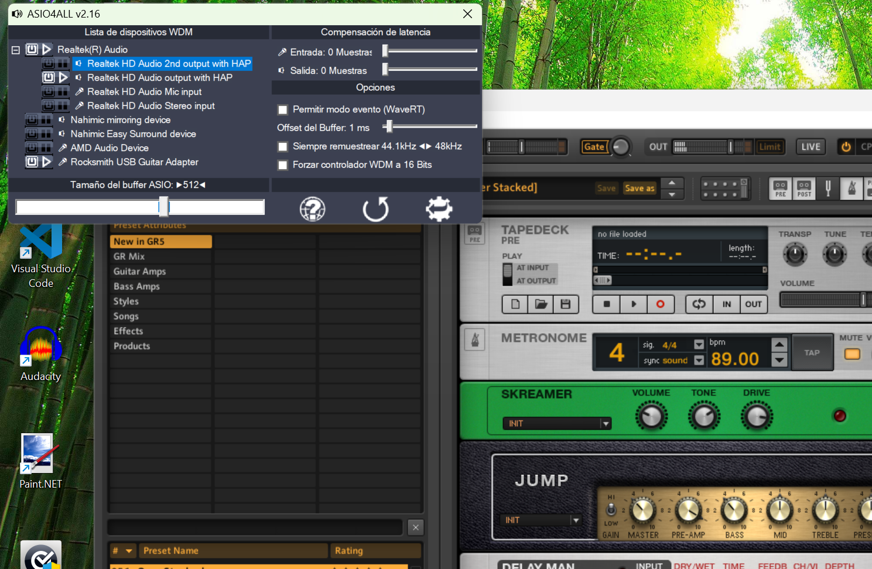Show the Tapedeck POST in toolbar

pos(804,189)
